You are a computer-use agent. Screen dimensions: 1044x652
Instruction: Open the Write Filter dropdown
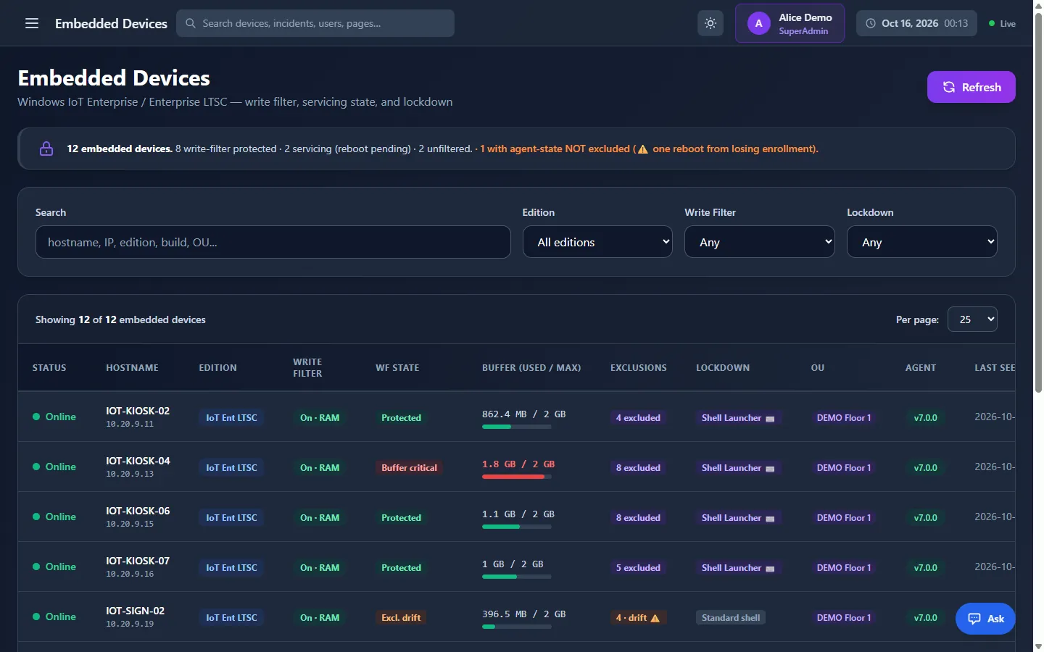pos(760,242)
